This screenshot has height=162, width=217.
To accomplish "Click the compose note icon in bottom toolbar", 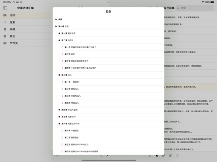I will pos(170,155).
